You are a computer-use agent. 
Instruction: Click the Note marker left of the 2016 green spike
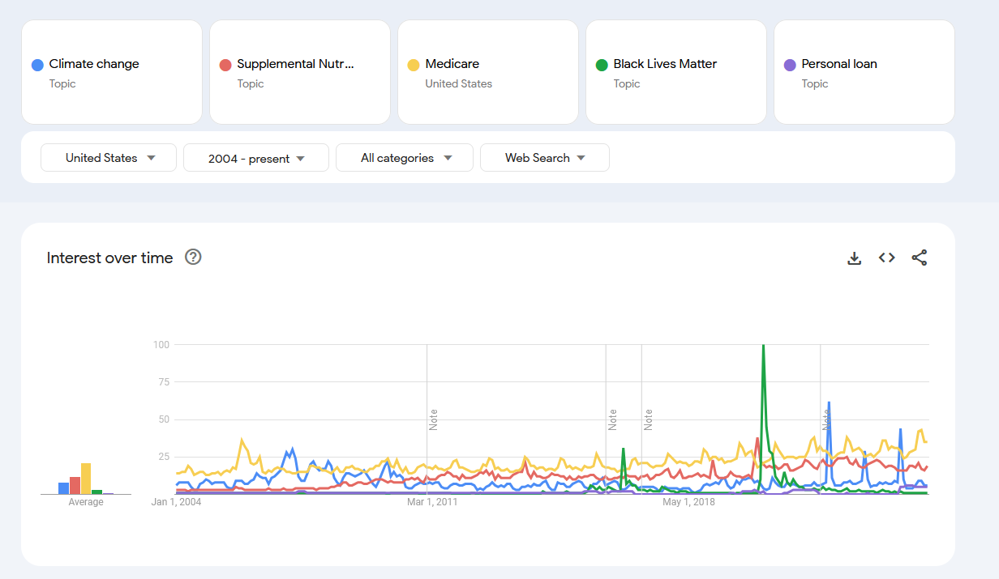point(612,419)
